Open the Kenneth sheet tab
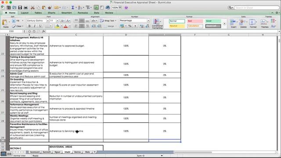281x158 pixels. click(47, 152)
